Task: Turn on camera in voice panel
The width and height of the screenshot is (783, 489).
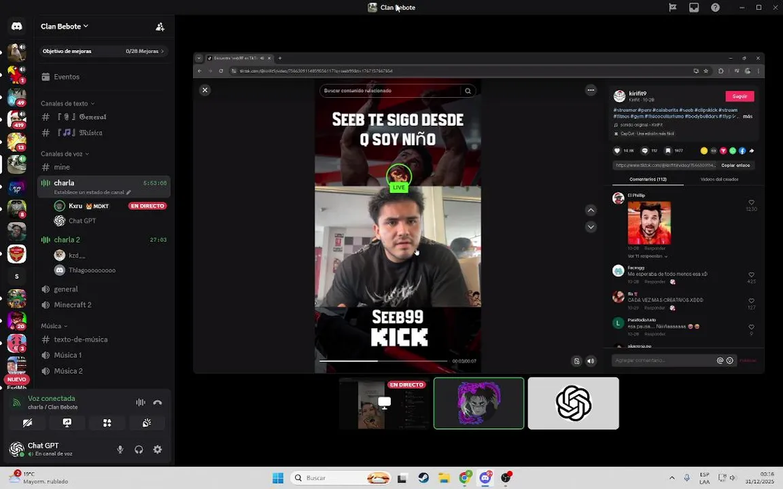Action: (27, 423)
